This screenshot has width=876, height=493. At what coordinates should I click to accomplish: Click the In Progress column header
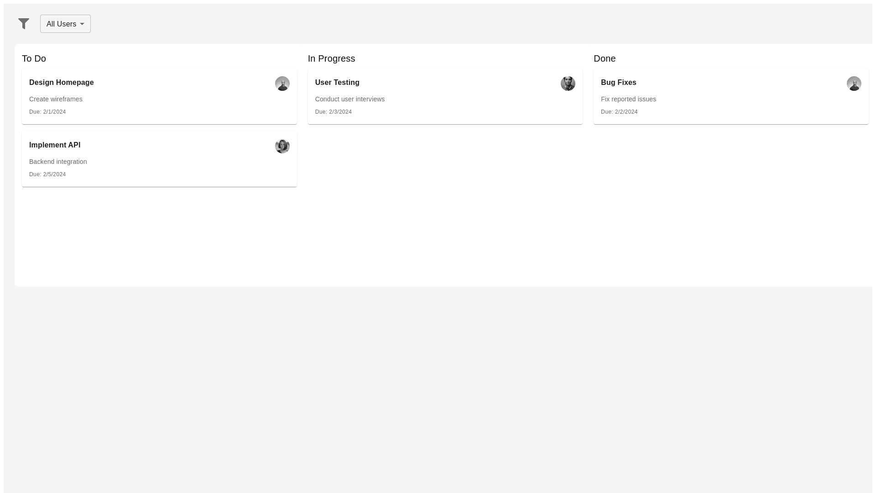[x=331, y=58]
